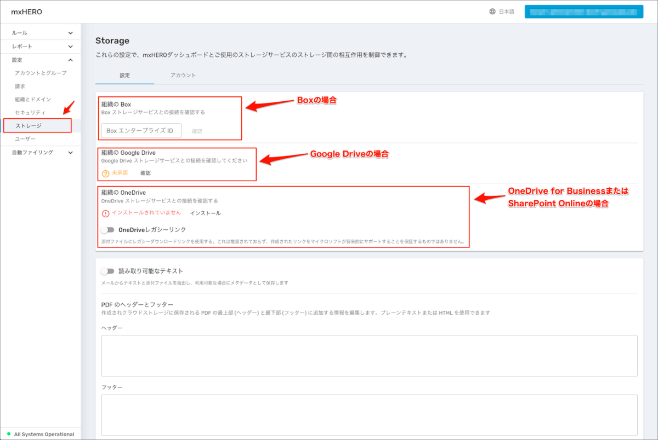Click インストール for OneDrive
658x440 pixels.
pos(206,213)
